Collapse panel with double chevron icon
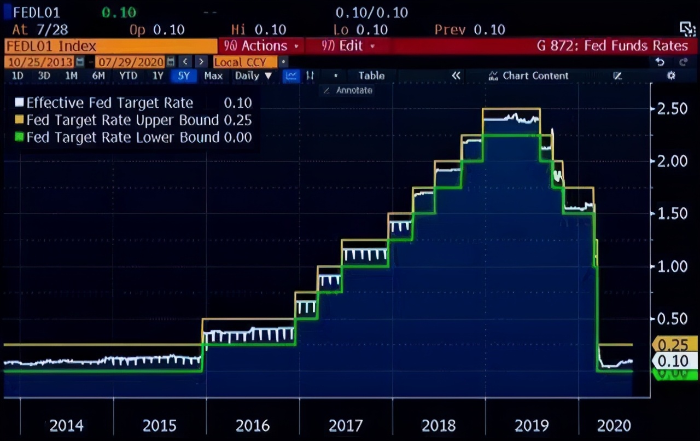 [456, 76]
